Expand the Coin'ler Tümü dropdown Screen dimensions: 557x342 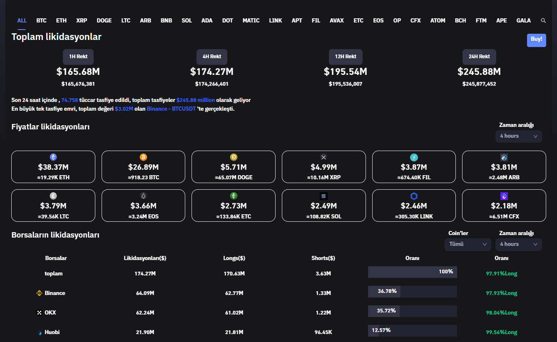point(467,244)
